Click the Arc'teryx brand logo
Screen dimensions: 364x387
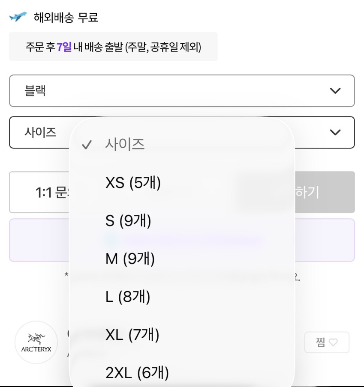pos(36,342)
